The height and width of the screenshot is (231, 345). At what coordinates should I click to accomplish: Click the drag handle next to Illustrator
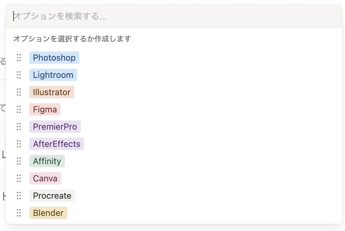(x=19, y=92)
